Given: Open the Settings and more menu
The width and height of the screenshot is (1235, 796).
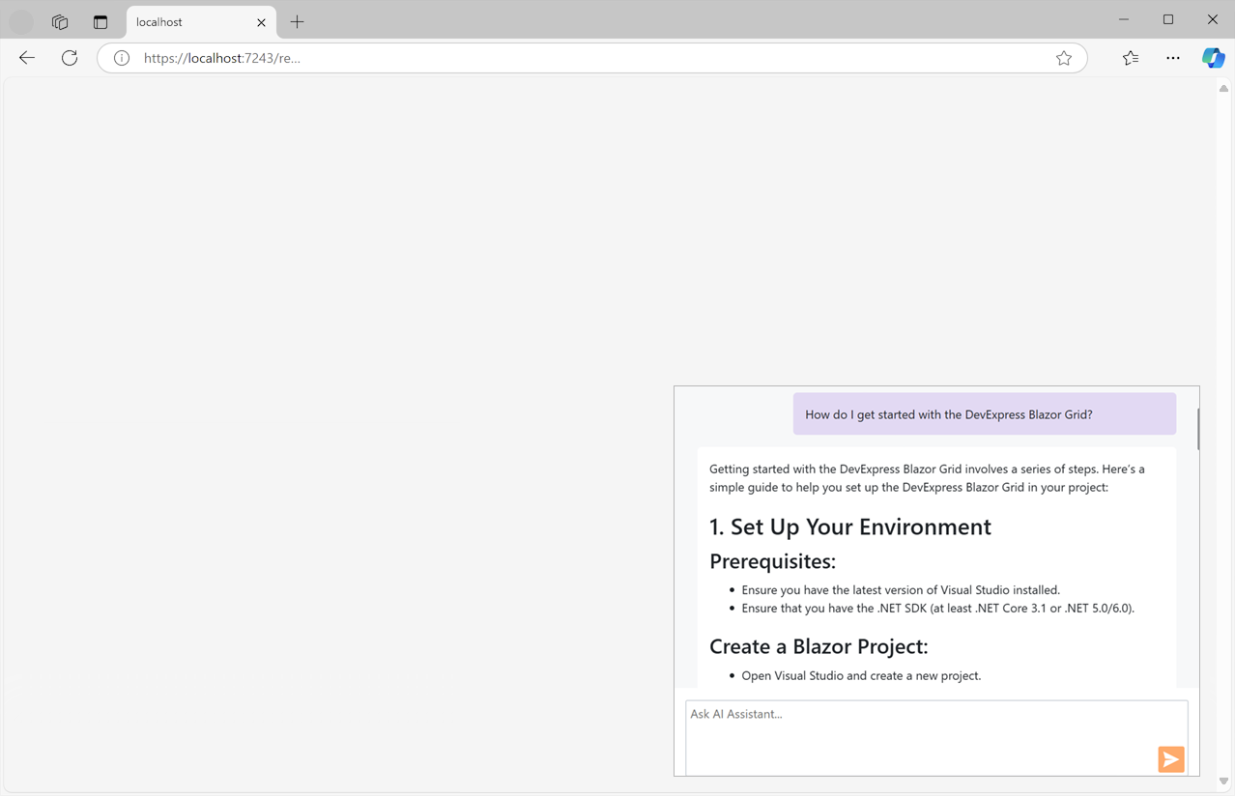Looking at the screenshot, I should point(1172,58).
